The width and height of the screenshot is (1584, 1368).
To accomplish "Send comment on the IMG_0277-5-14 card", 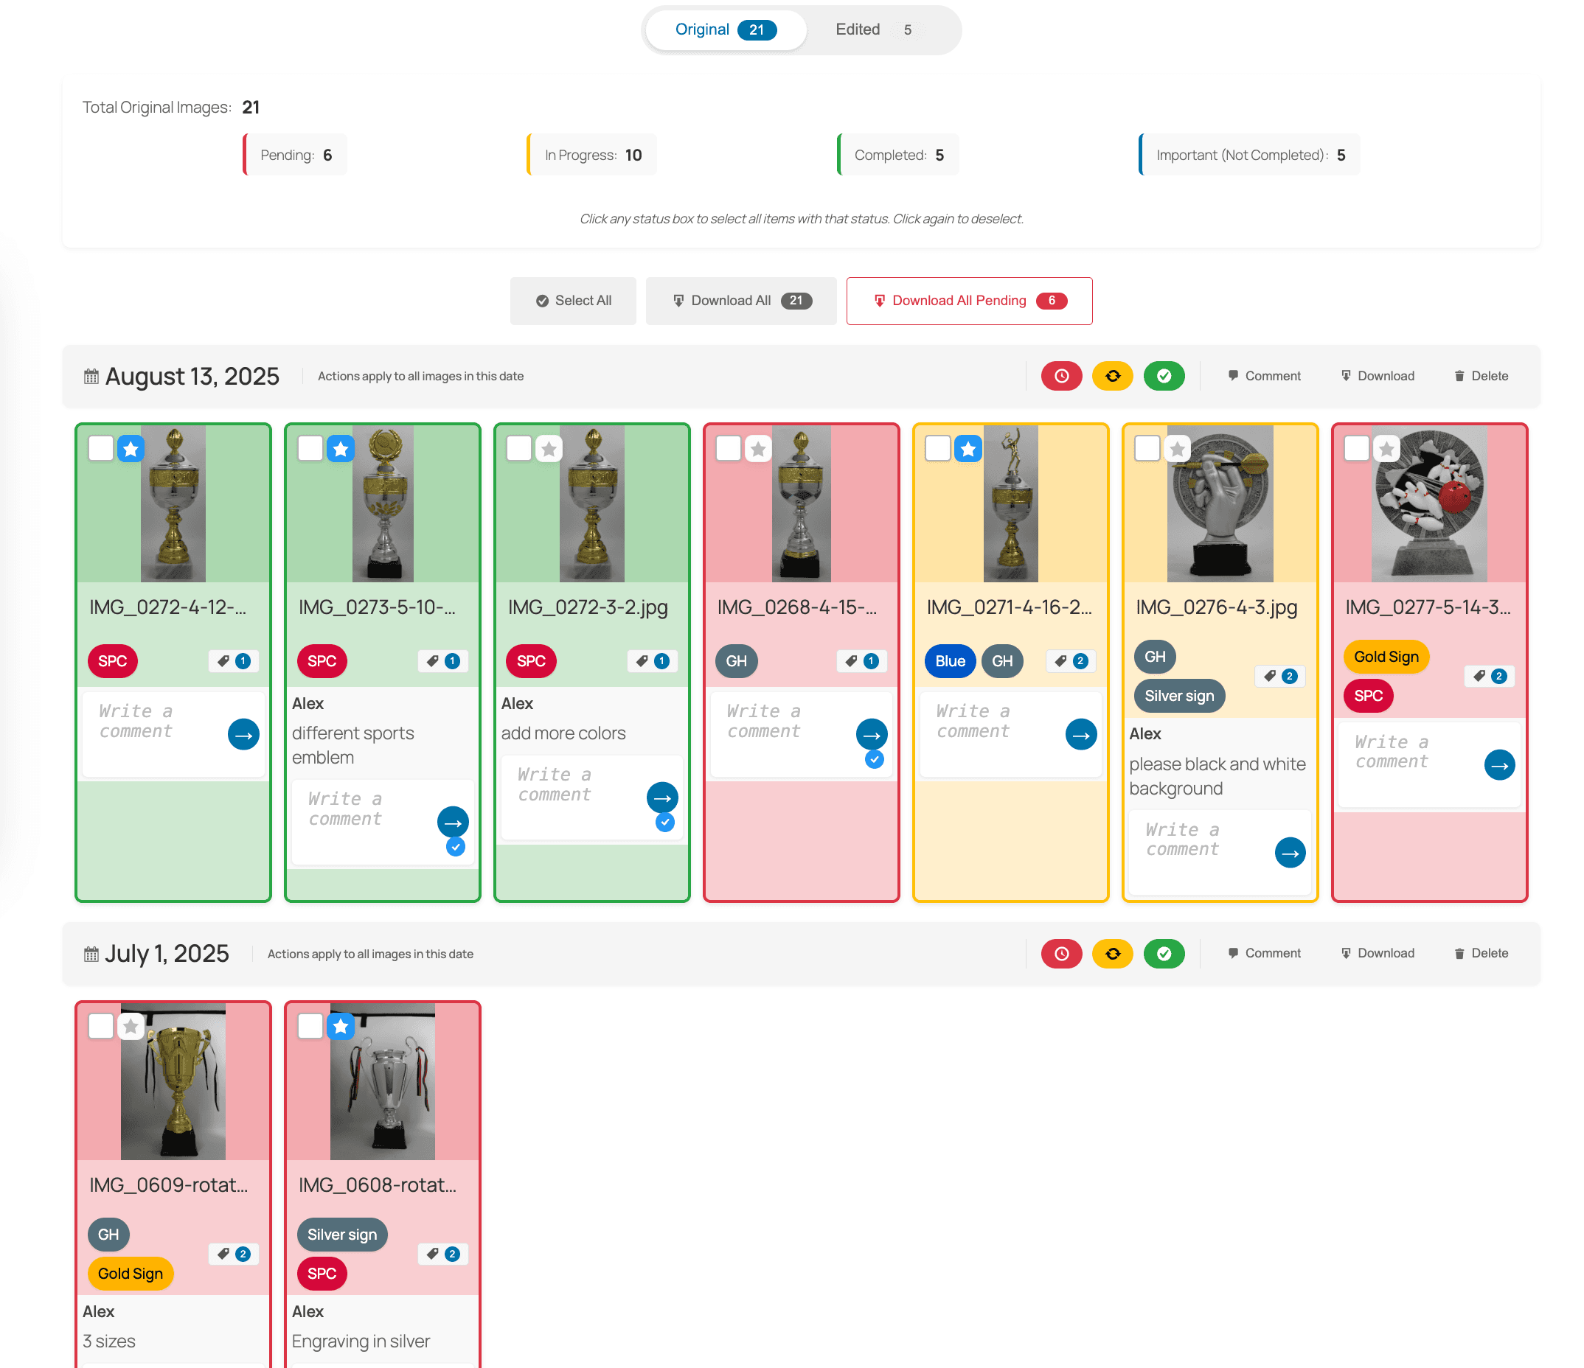I will [1498, 765].
